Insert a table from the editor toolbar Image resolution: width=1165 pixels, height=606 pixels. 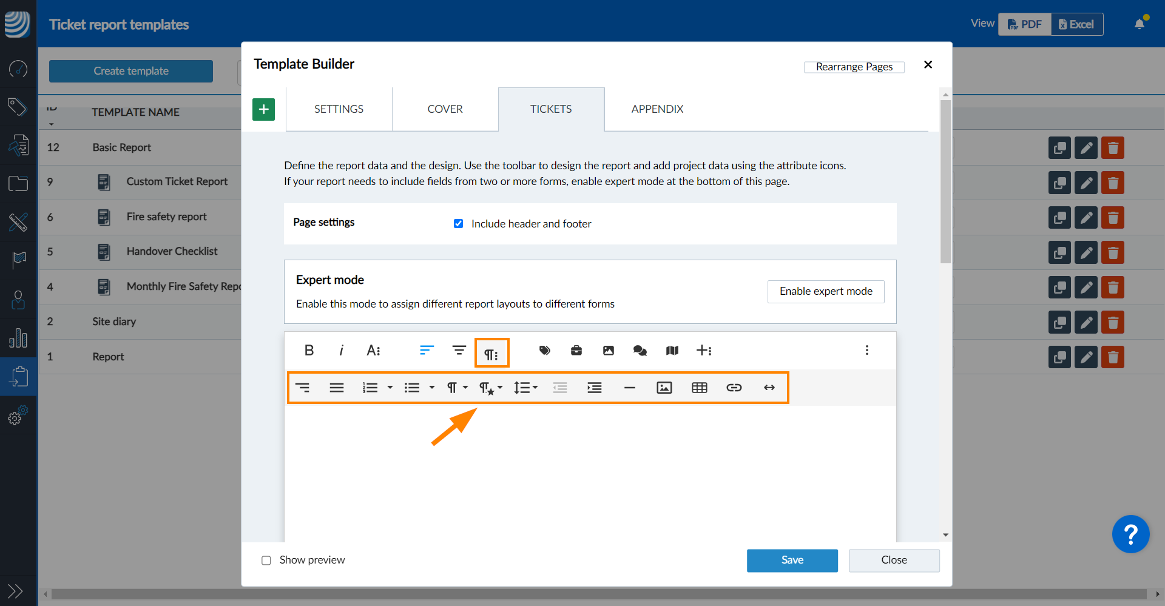click(x=699, y=388)
